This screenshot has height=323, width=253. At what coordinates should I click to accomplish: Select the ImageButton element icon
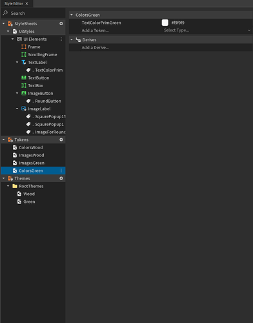pyautogui.click(x=24, y=93)
